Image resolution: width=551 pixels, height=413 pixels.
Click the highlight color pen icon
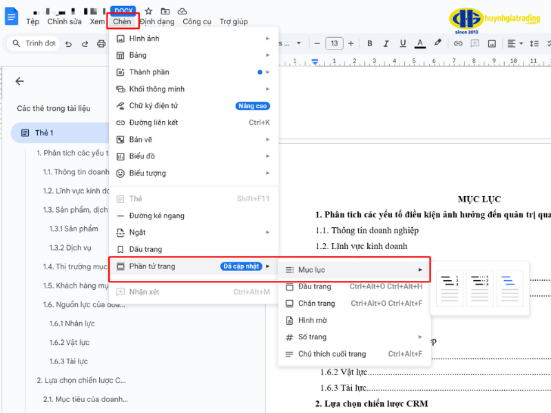tap(437, 43)
